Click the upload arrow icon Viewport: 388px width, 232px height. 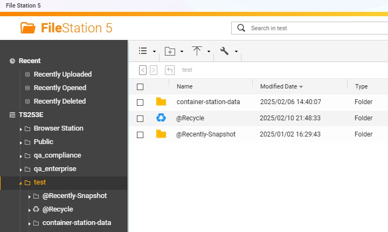[197, 51]
